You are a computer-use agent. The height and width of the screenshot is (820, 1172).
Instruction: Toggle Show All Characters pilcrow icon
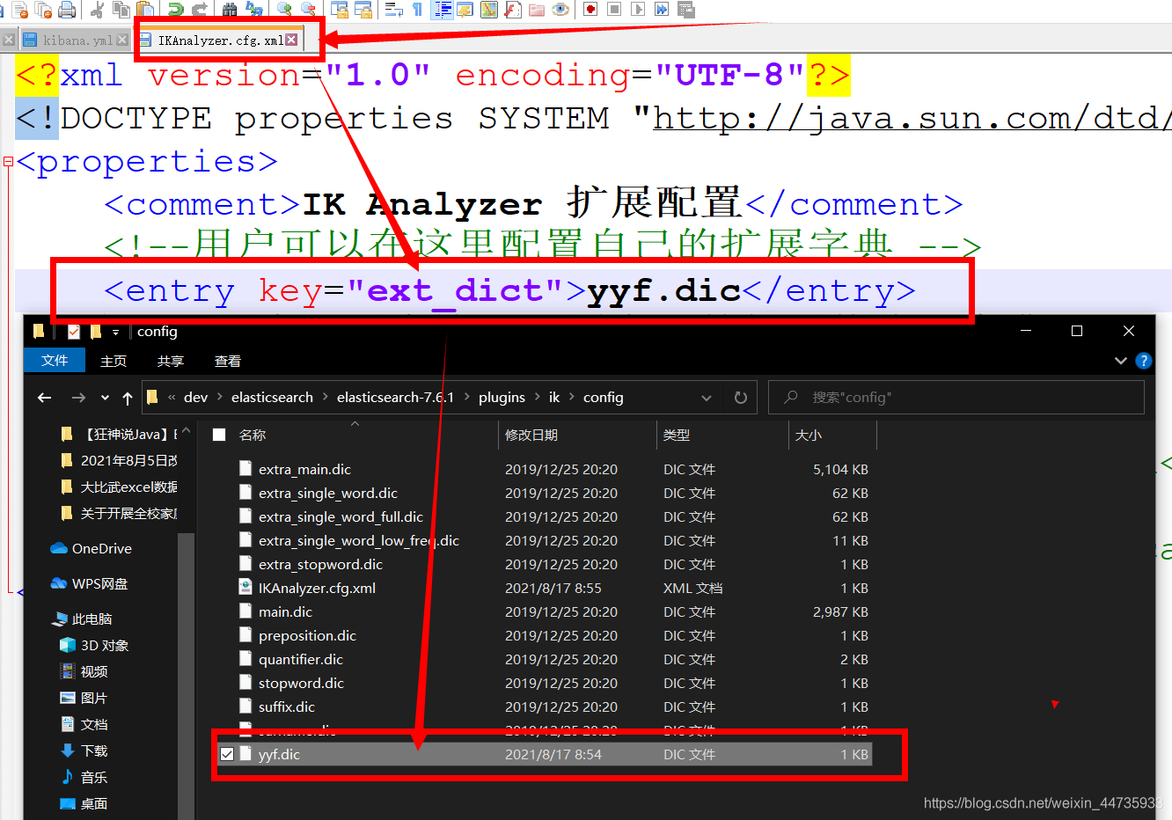coord(417,11)
